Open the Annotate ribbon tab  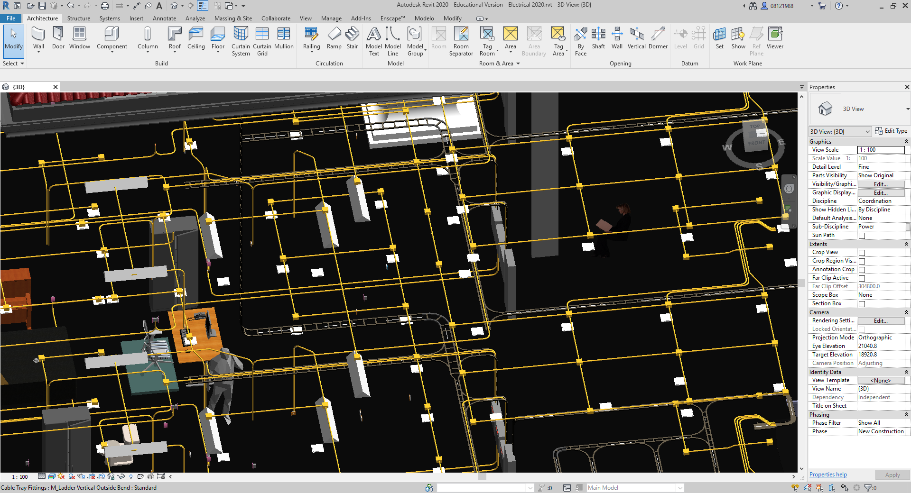[164, 18]
